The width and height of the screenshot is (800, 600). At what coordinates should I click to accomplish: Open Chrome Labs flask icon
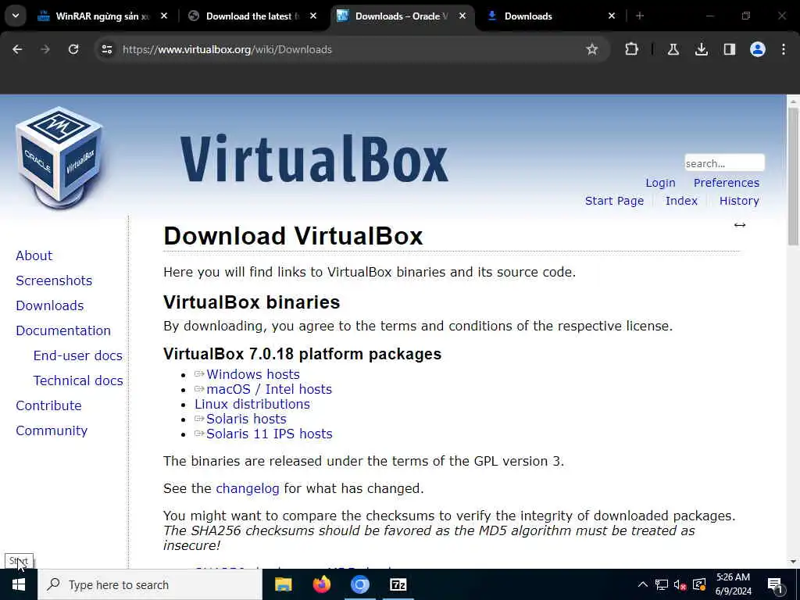pyautogui.click(x=673, y=49)
